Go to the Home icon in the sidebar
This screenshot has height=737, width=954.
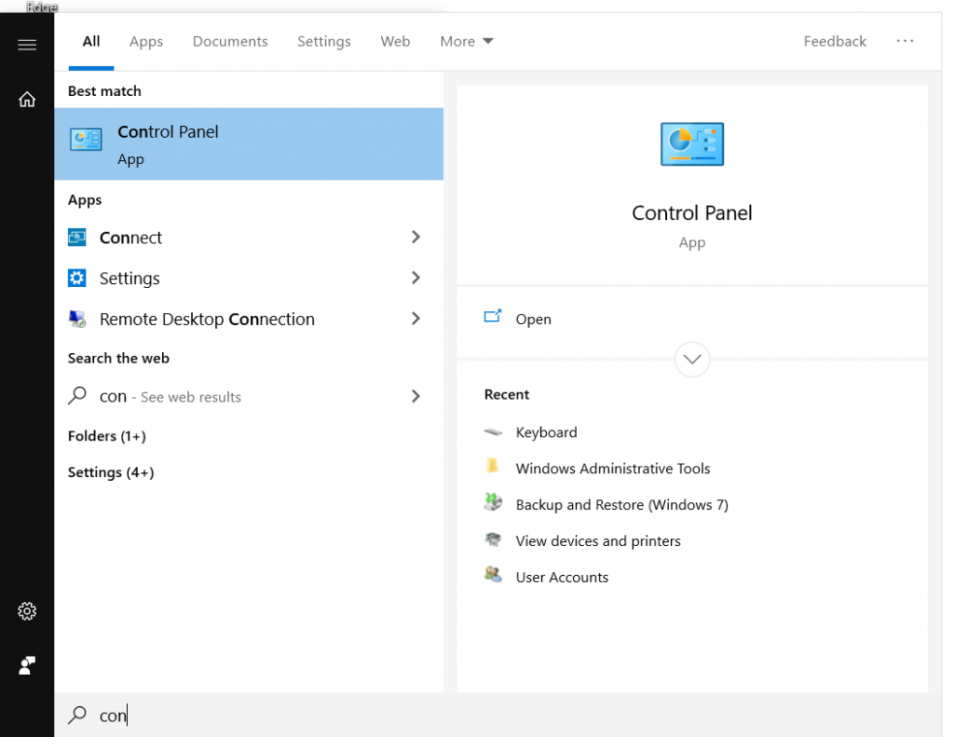pos(27,99)
